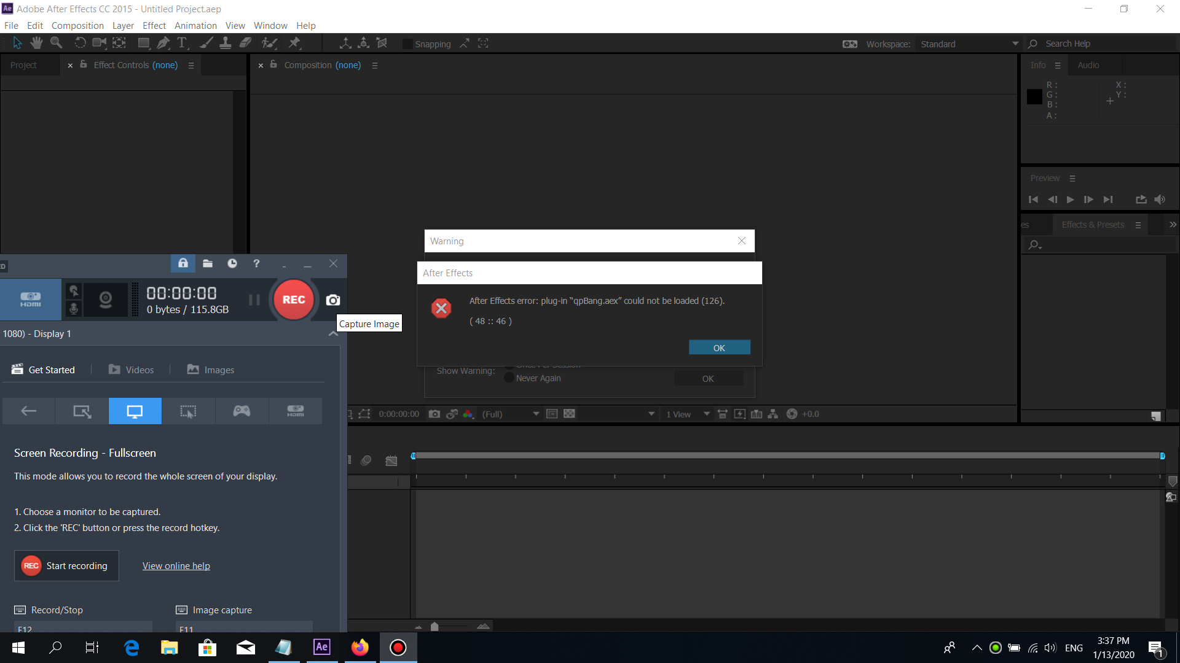Click the After Effects icon in taskbar
Image resolution: width=1180 pixels, height=663 pixels.
point(322,647)
